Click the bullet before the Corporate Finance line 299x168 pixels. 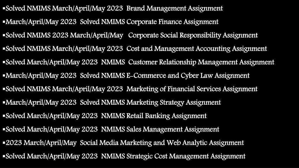click(4, 22)
